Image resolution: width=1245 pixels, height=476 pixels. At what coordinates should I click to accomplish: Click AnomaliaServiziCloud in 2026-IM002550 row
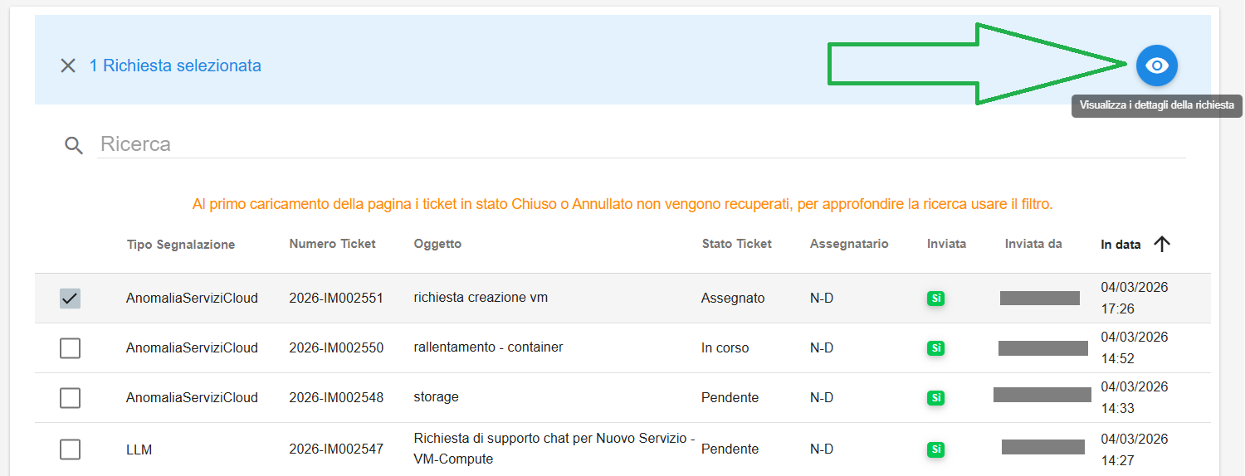(192, 347)
